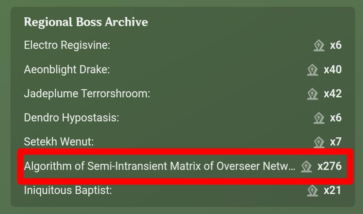Image resolution: width=363 pixels, height=214 pixels.
Task: Click the tombstone icon for Setekh Wenut
Action: coord(319,142)
